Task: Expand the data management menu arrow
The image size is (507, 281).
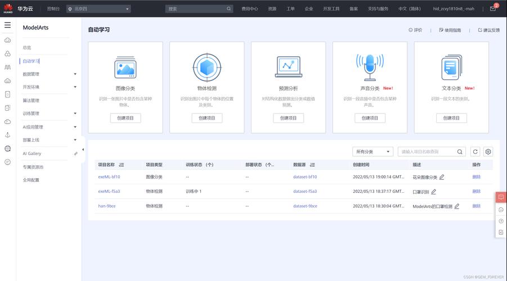Action: [75, 74]
